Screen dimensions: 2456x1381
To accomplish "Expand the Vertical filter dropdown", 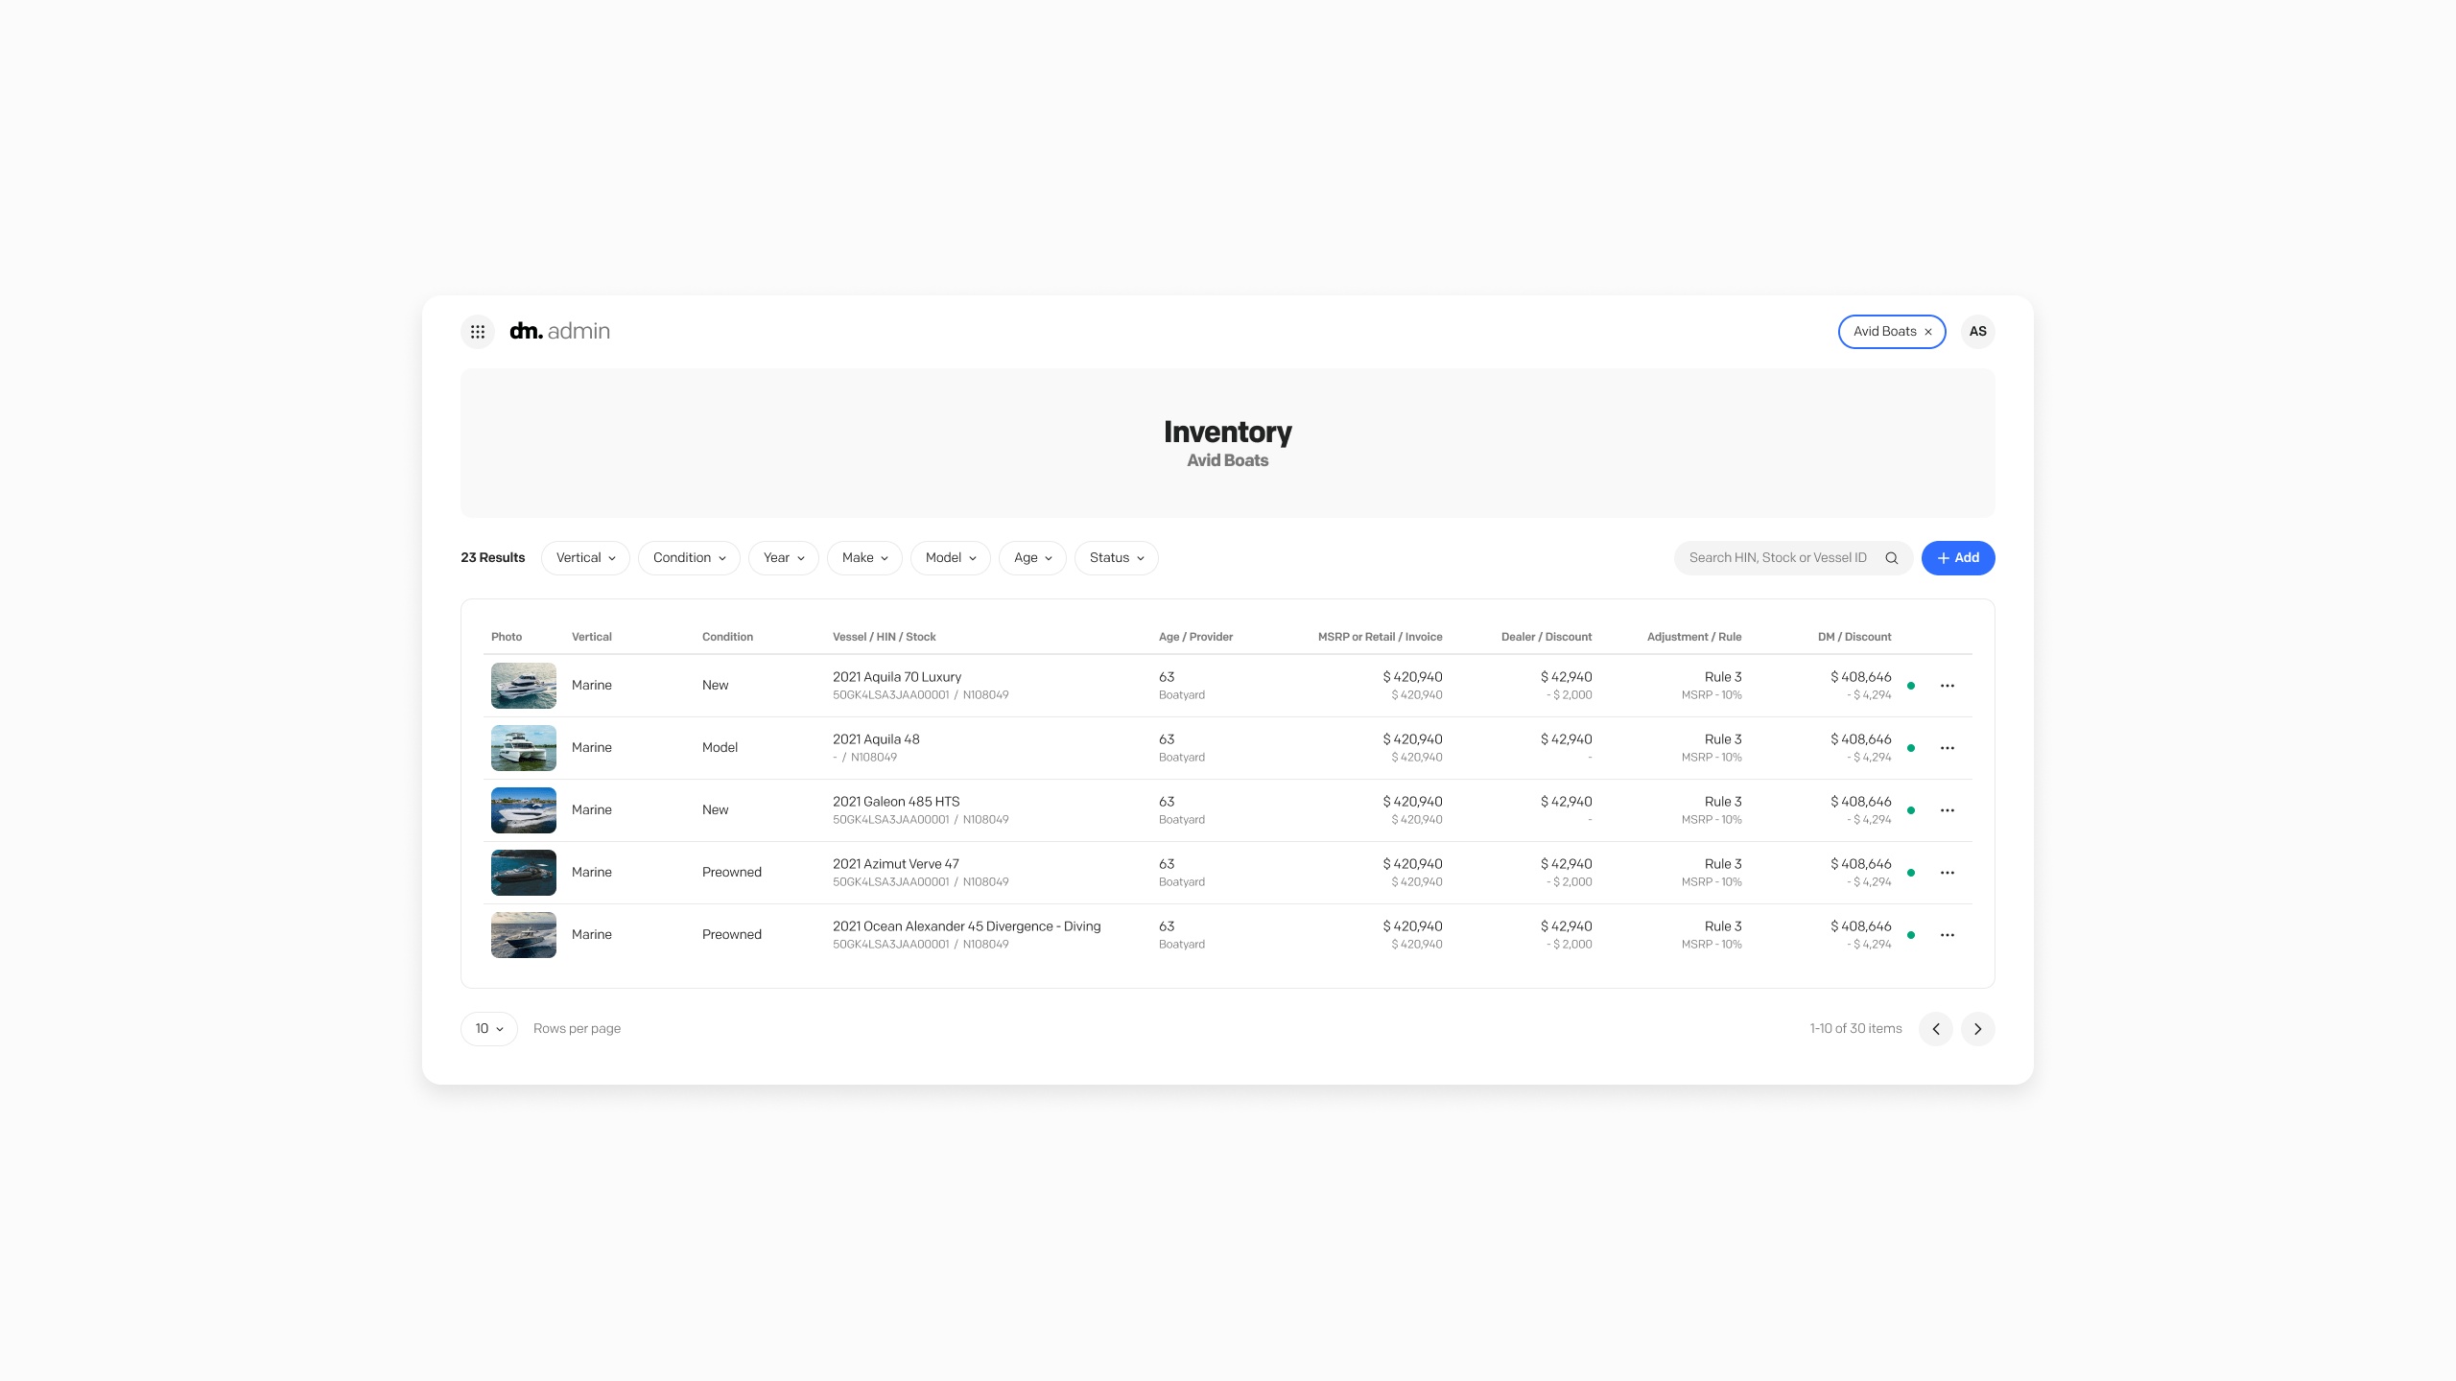I will [585, 558].
